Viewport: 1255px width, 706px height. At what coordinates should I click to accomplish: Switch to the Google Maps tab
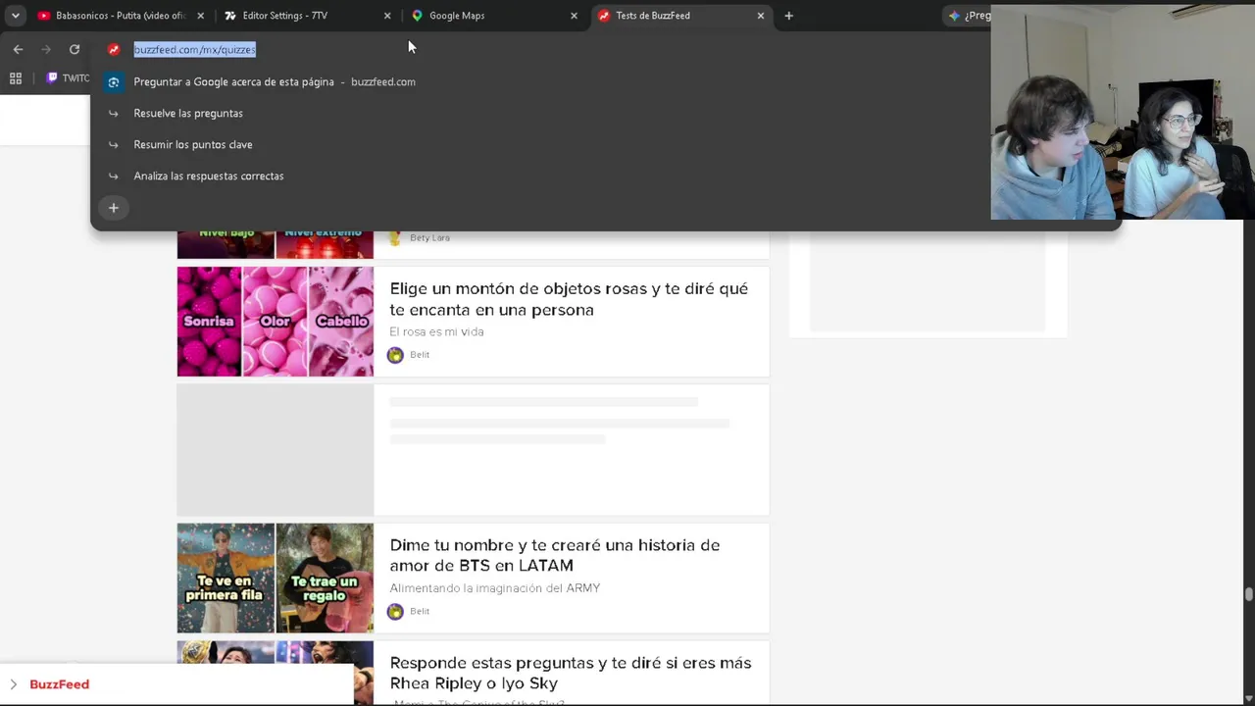(492, 16)
